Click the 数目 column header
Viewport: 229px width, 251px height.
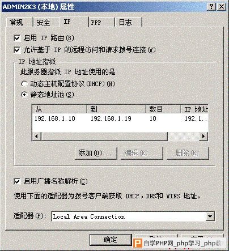[x=163, y=109]
